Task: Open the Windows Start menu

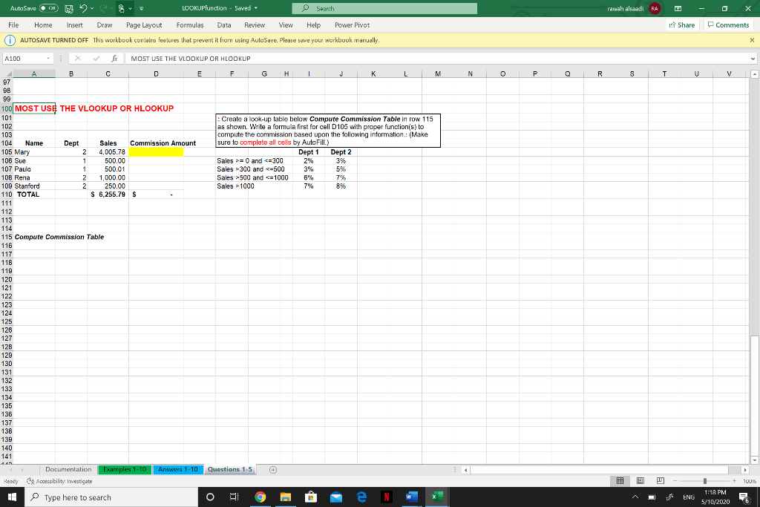Action: tap(12, 497)
